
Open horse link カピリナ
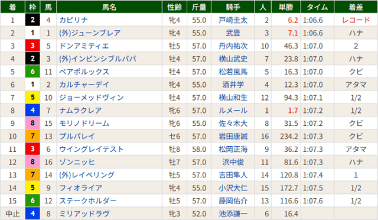(x=73, y=20)
